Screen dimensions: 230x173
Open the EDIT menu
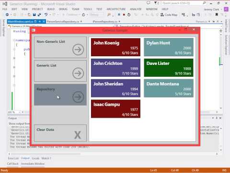pyautogui.click(x=14, y=9)
